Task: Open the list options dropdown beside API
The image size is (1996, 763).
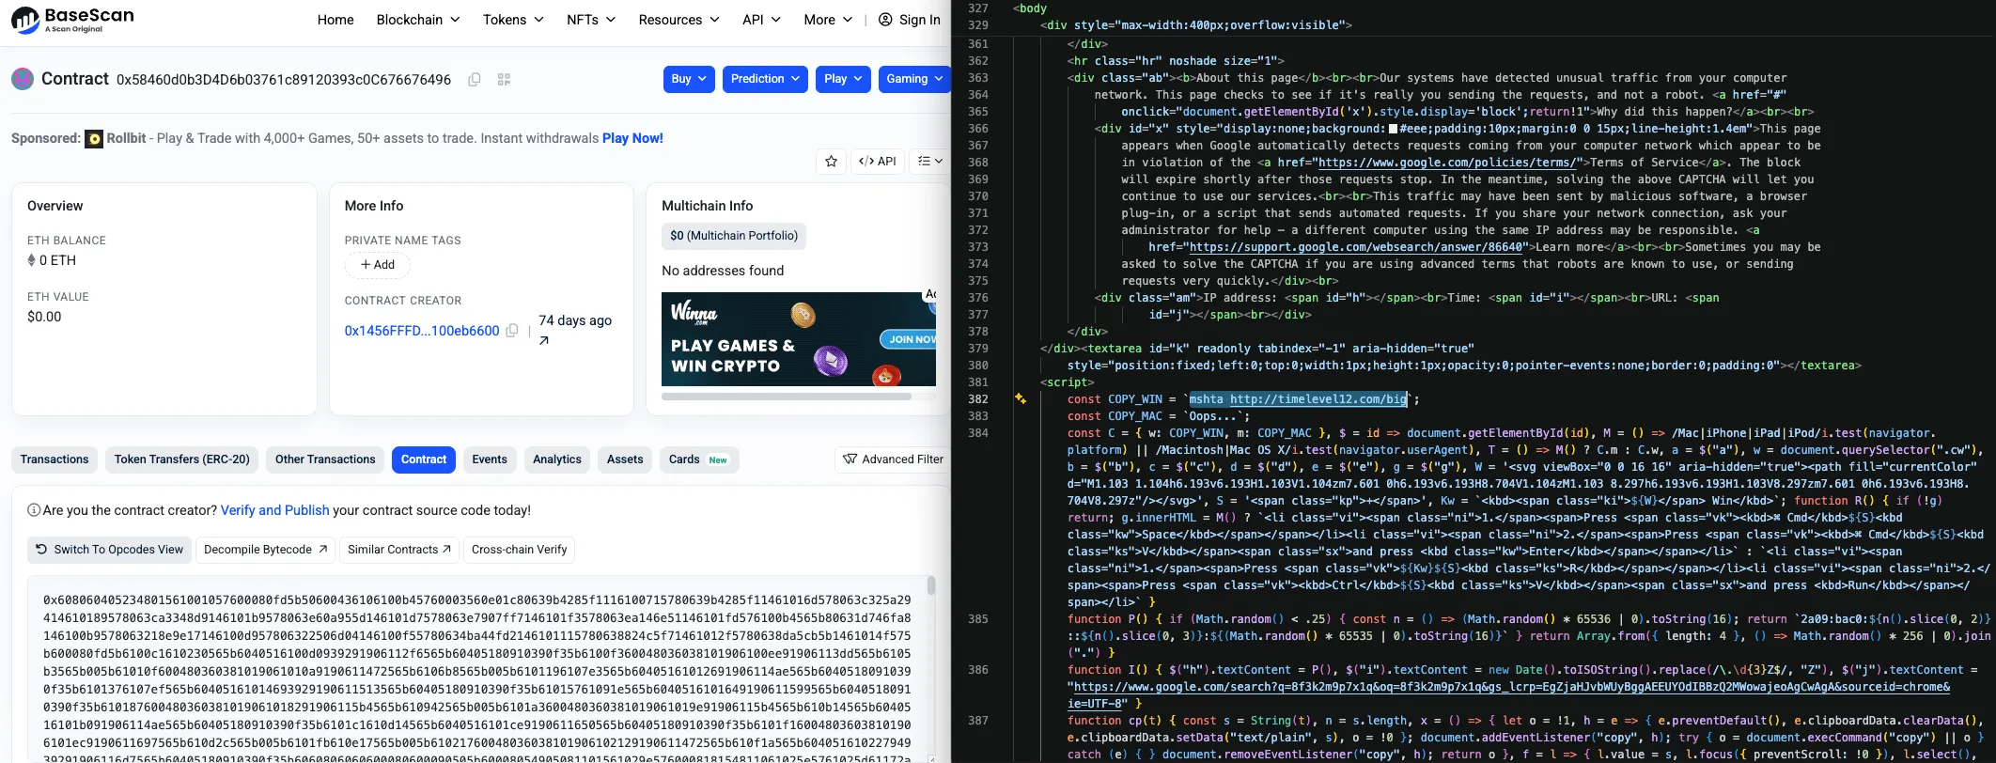Action: pos(930,162)
